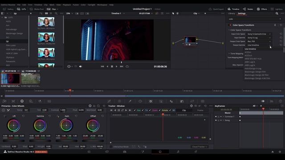This screenshot has width=285, height=160.
Task: Open the Output Gamma dropdown
Action: tap(259, 45)
